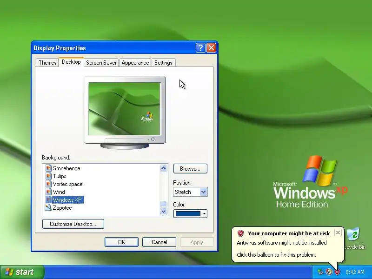Click the Stonehenge wallpaper file icon
This screenshot has width=372, height=279.
[x=49, y=168]
